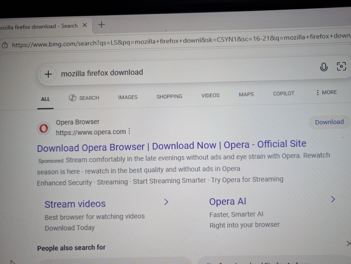Open a new browser tab
The height and width of the screenshot is (264, 351).
[x=101, y=25]
